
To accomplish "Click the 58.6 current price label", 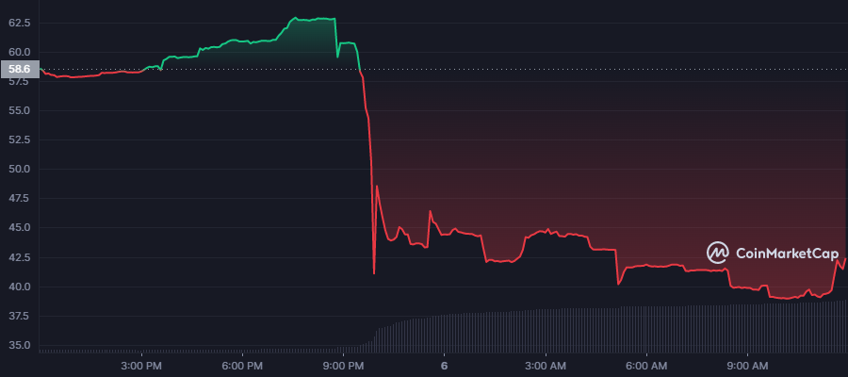I will 20,69.
